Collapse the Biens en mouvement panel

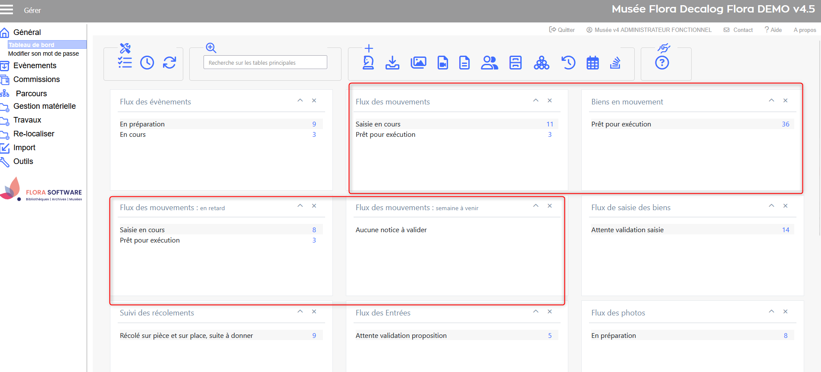coord(771,101)
